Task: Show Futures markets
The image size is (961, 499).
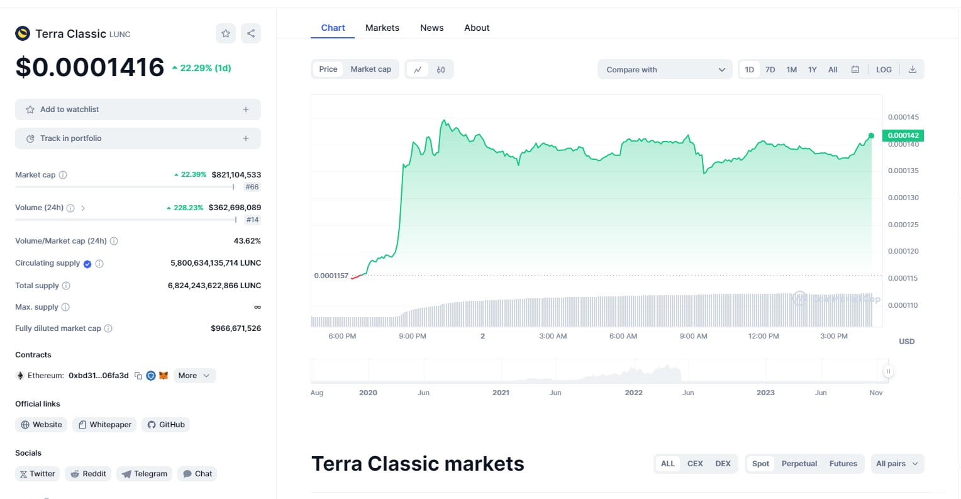Action: 843,464
